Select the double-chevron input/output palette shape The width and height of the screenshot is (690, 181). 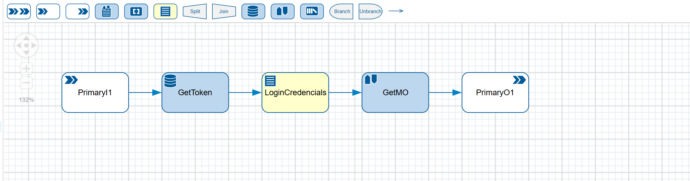[x=19, y=11]
